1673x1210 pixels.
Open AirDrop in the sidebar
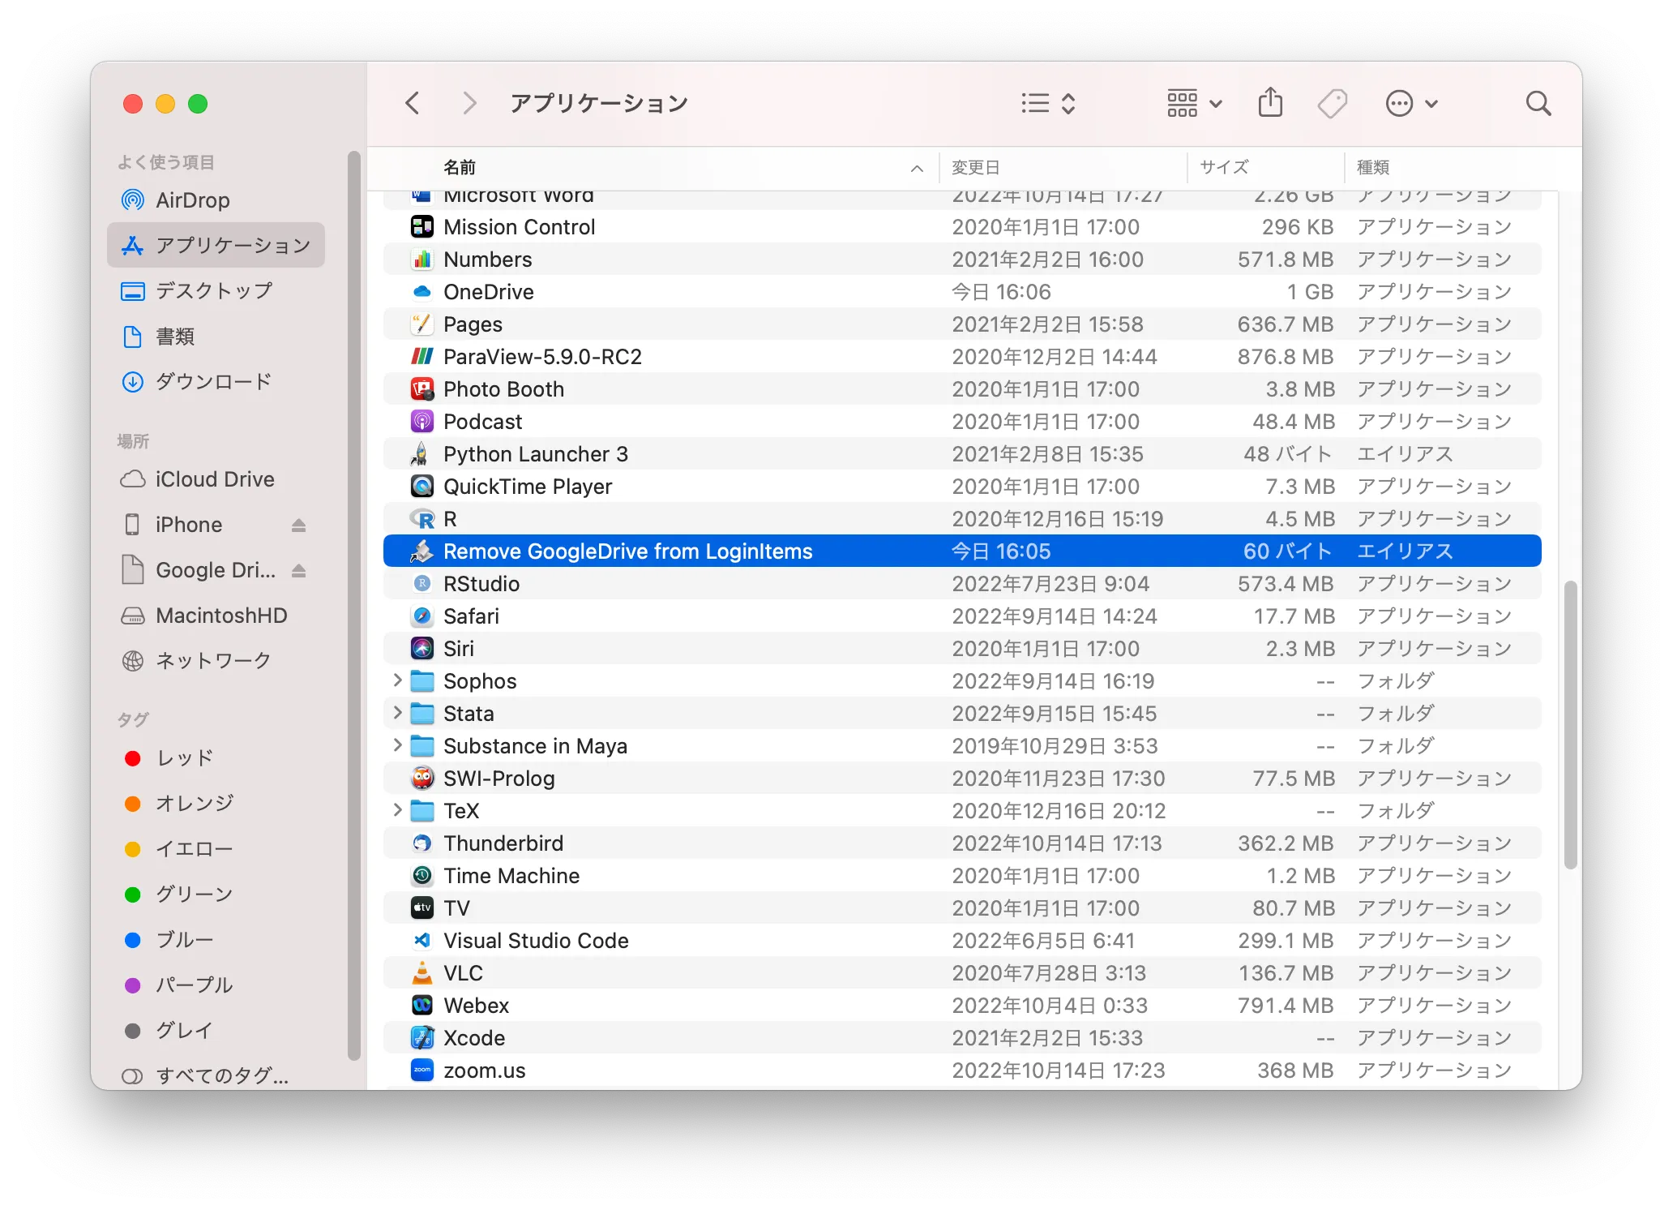click(x=192, y=200)
